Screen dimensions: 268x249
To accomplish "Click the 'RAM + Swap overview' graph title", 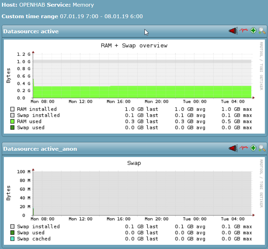I will point(134,45).
